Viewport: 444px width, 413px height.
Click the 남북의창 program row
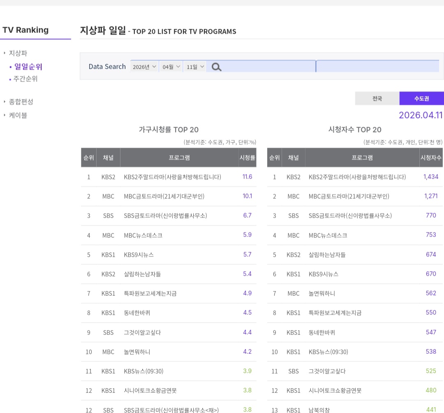pos(355,410)
